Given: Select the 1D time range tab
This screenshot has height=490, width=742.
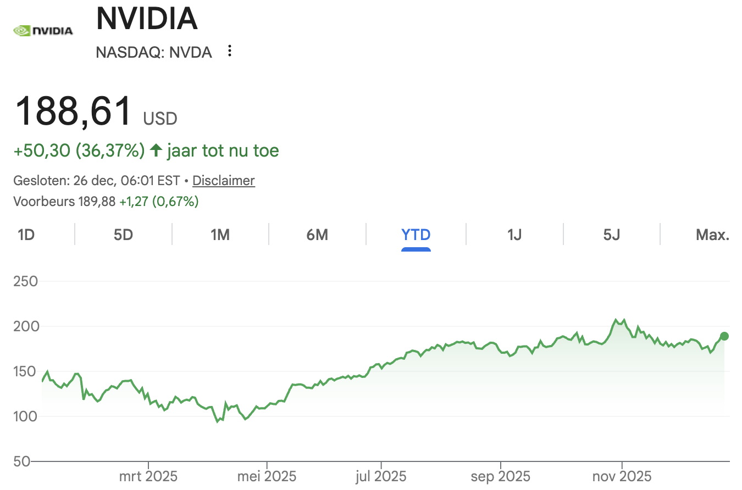Looking at the screenshot, I should [26, 235].
